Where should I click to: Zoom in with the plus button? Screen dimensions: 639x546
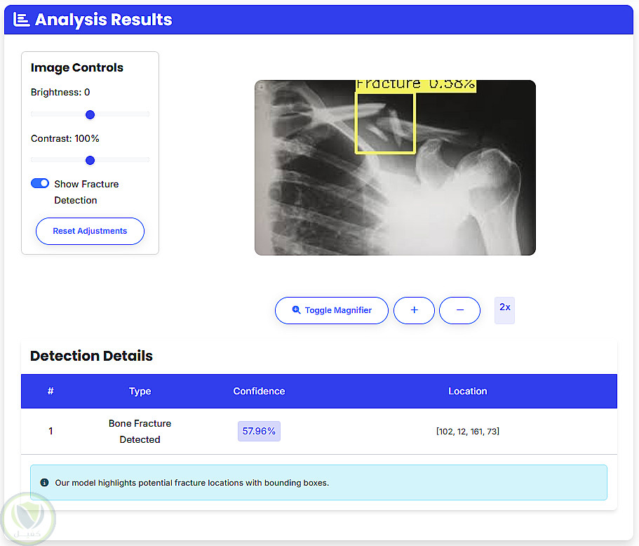pos(414,310)
